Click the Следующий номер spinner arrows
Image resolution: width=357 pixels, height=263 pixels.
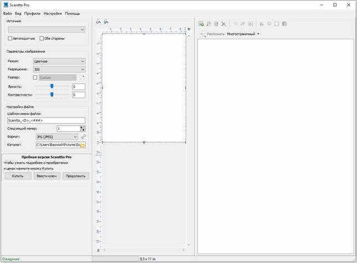click(x=83, y=128)
